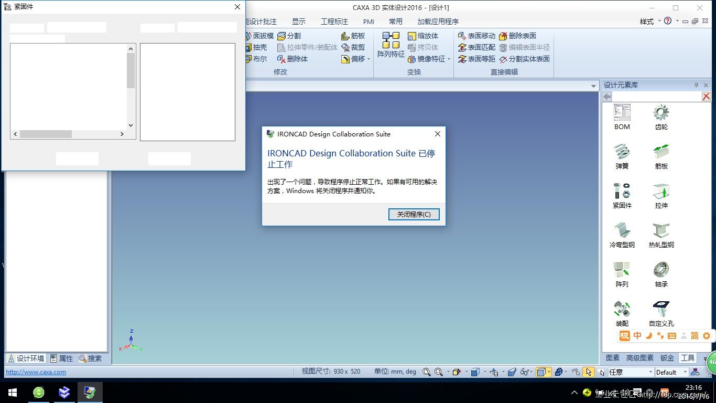Click the green browser taskbar icon
716x403 pixels.
(39, 393)
